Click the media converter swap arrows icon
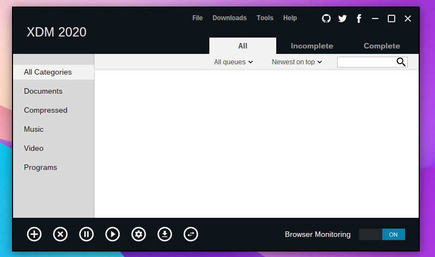 point(191,234)
